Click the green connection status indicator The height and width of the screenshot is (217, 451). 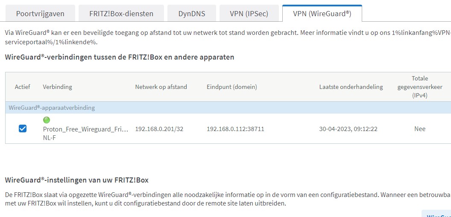click(47, 120)
